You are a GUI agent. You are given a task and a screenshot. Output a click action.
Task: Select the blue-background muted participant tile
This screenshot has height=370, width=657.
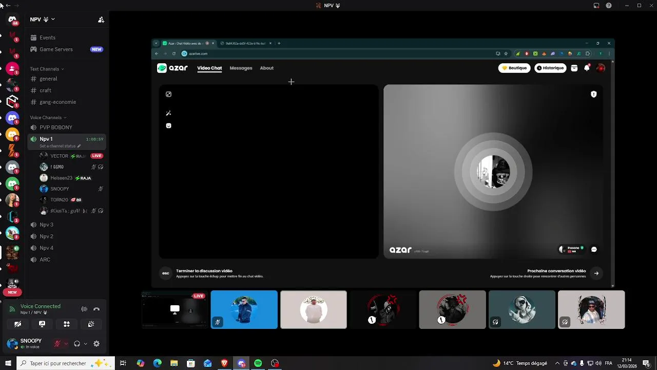pyautogui.click(x=244, y=309)
